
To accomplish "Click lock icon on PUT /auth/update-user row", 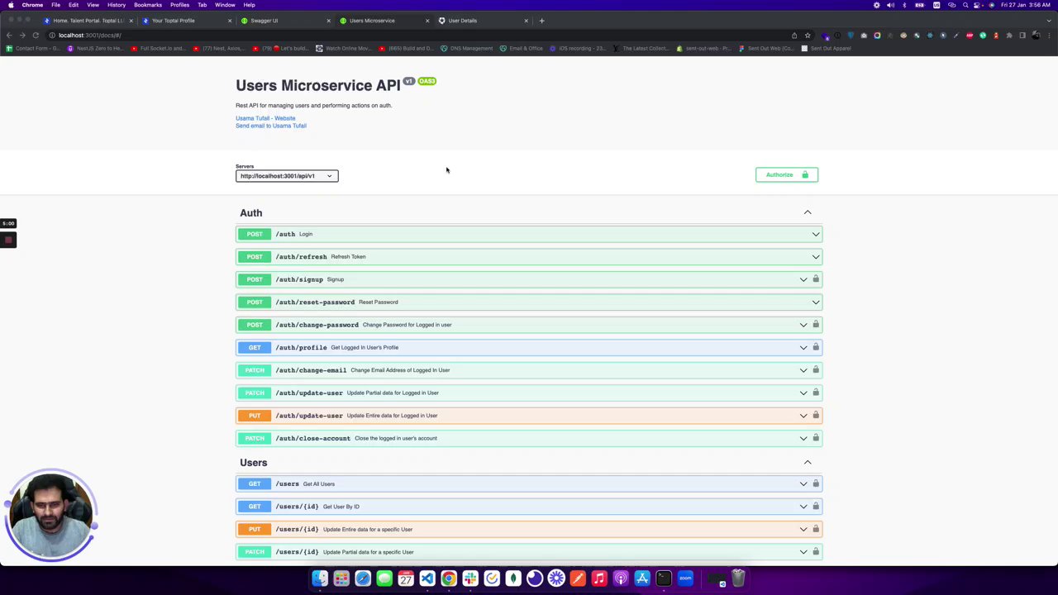I will [816, 416].
